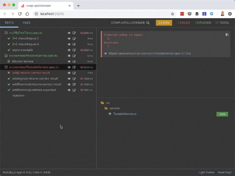Click the clock icon next to async example
This screenshot has width=235, height=176.
tap(82, 50)
